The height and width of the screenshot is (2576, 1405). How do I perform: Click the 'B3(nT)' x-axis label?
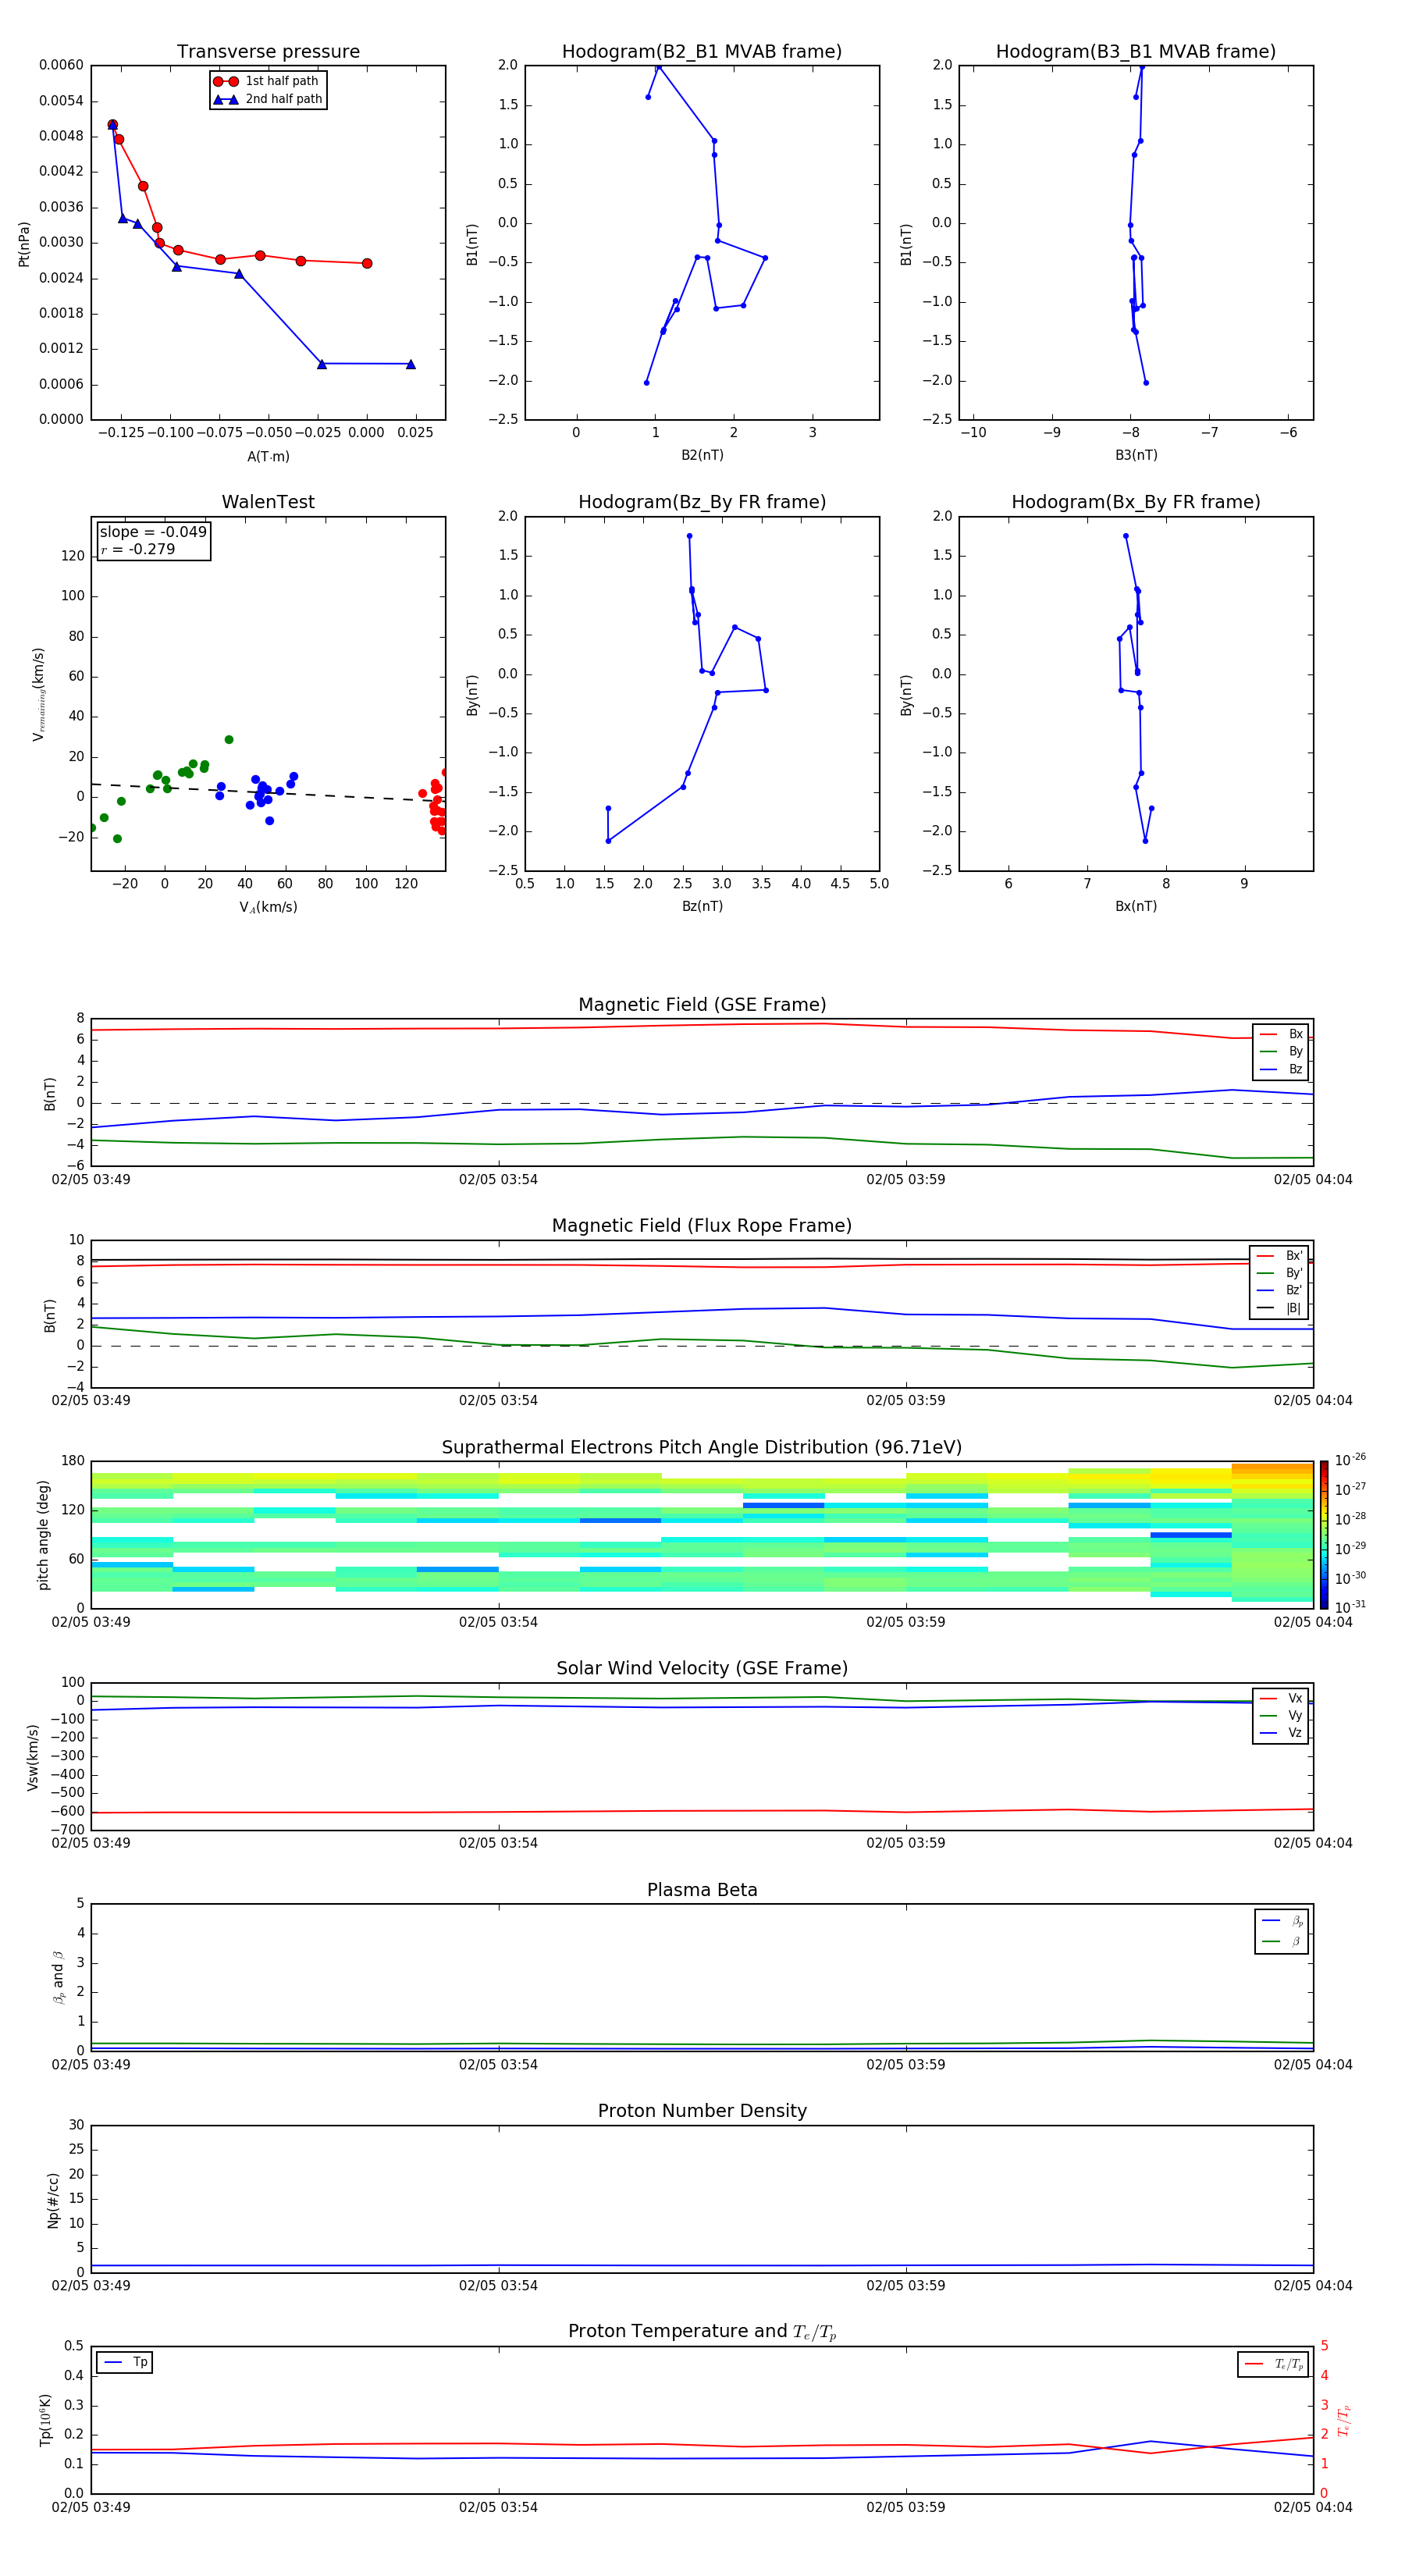(1136, 455)
